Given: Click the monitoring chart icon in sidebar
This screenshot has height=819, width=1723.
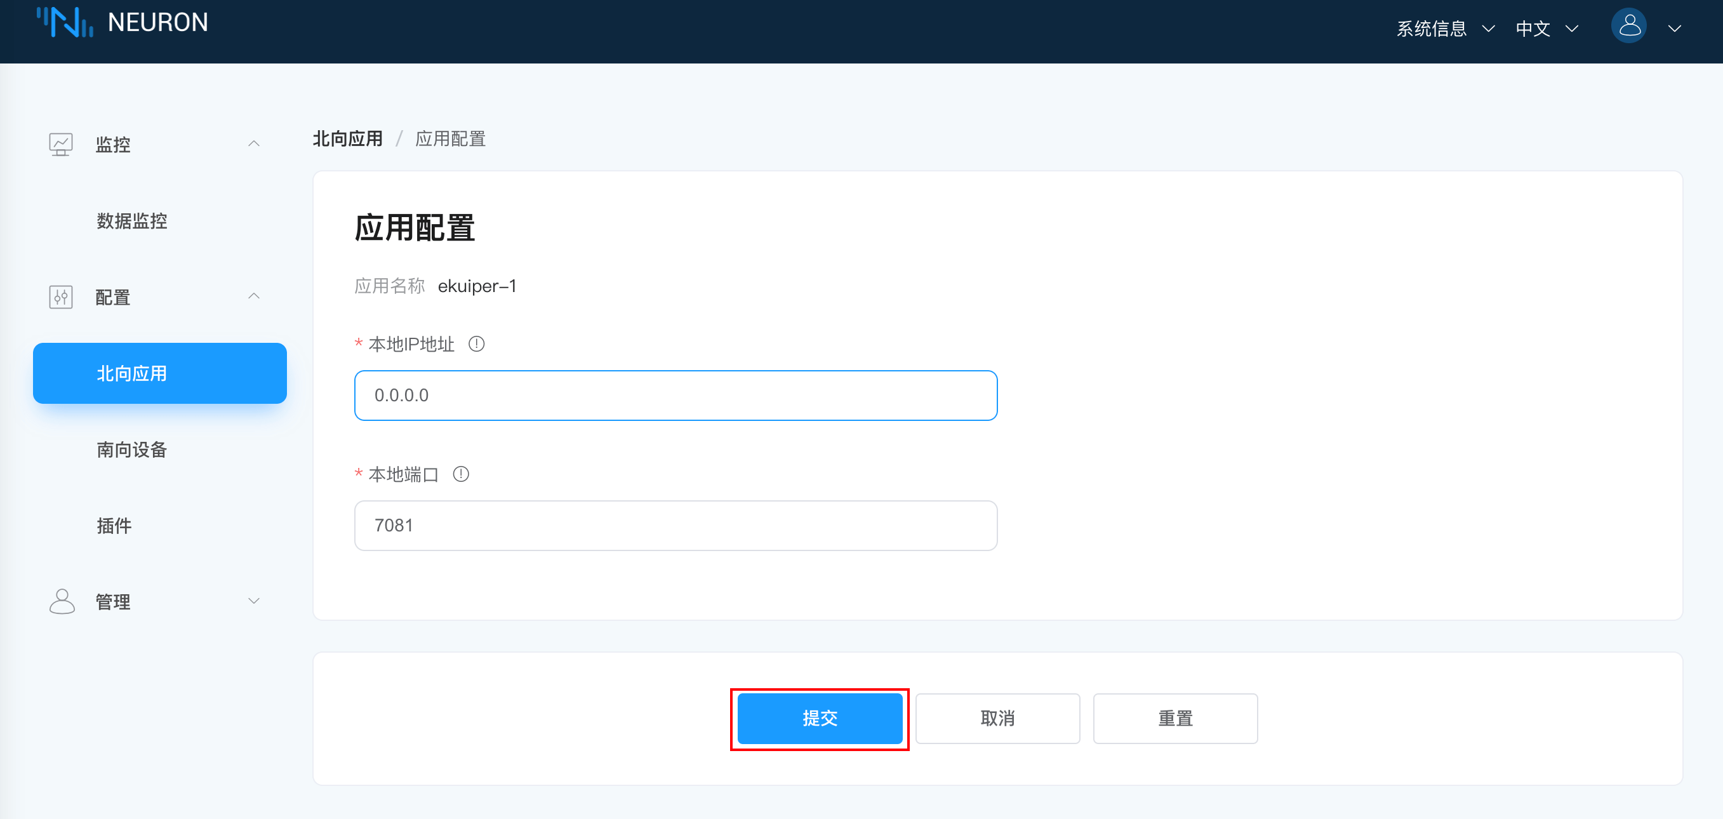Looking at the screenshot, I should point(61,144).
